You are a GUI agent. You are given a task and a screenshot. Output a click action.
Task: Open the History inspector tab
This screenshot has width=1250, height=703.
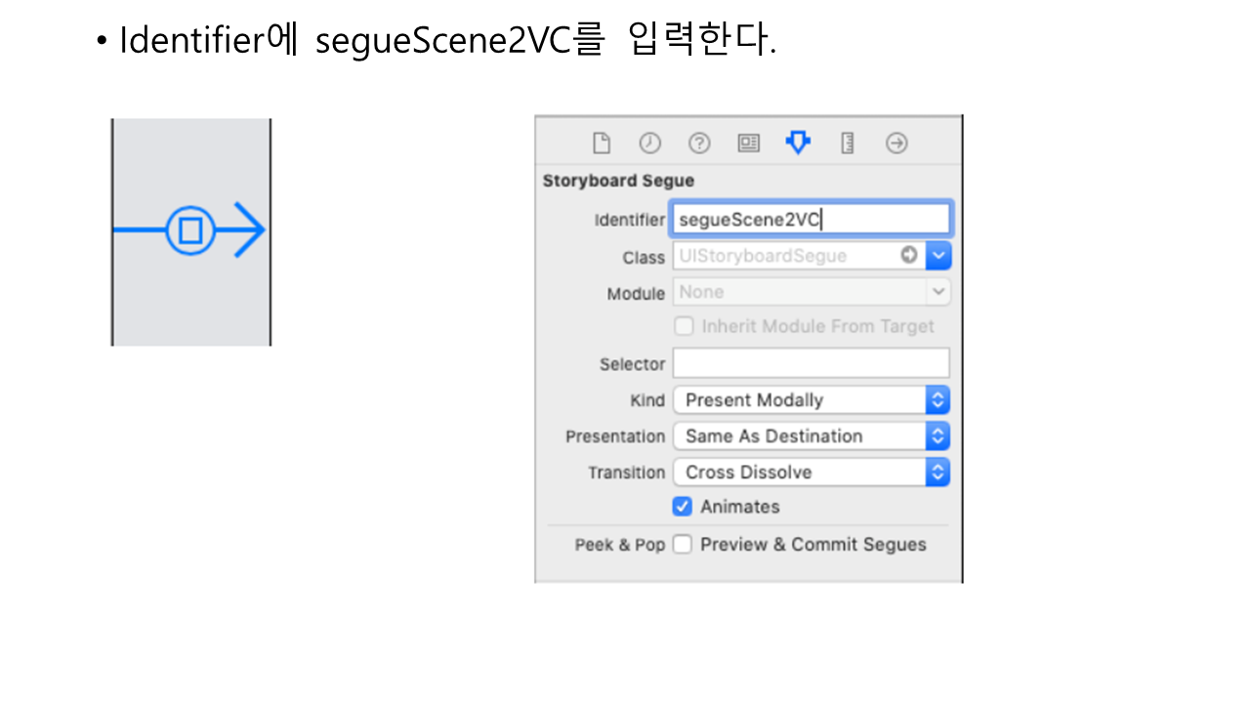click(650, 144)
